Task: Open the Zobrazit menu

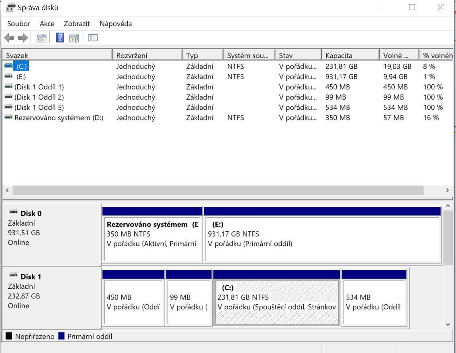Action: (x=77, y=24)
